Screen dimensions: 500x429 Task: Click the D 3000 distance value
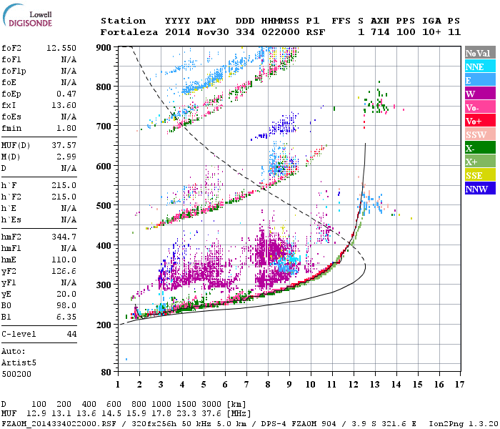(211, 405)
